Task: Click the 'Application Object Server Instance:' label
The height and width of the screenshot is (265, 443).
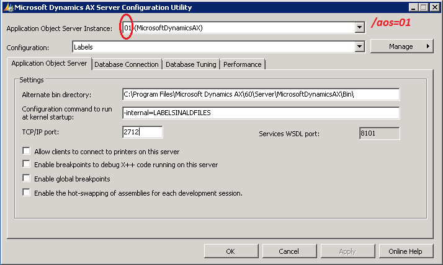Action: pyautogui.click(x=60, y=28)
